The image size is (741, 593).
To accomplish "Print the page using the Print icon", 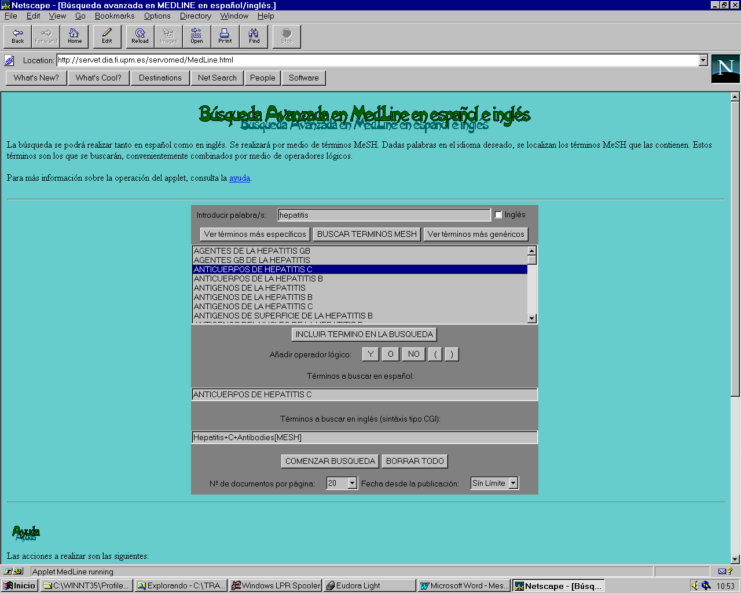I will [x=225, y=36].
